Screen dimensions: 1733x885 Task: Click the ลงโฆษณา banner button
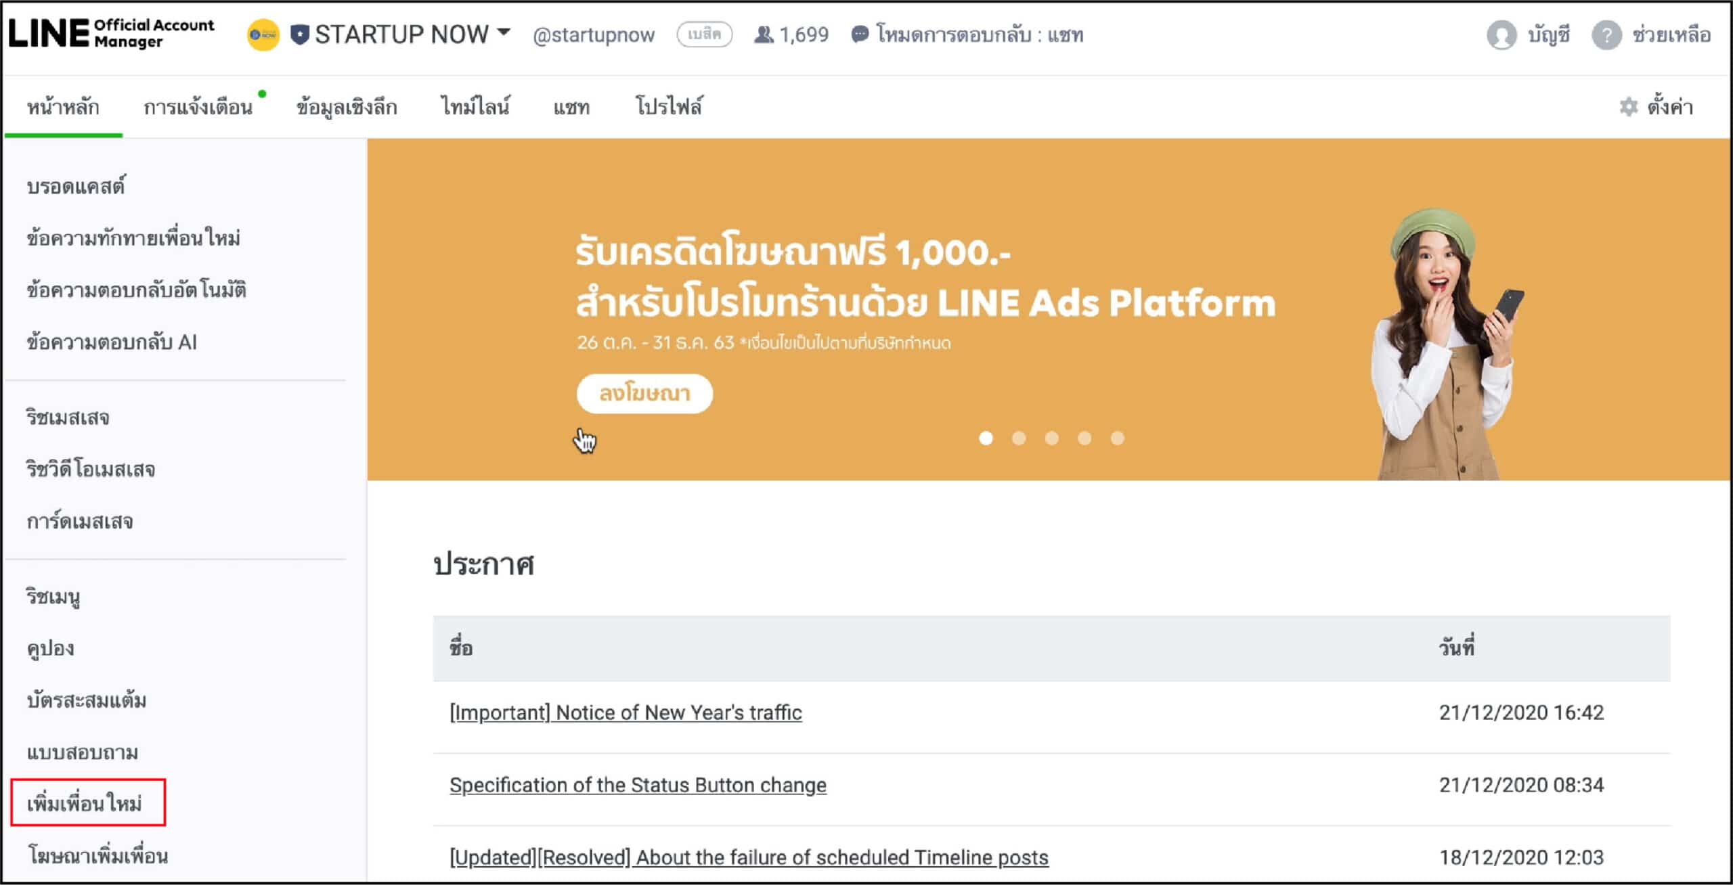pyautogui.click(x=644, y=393)
